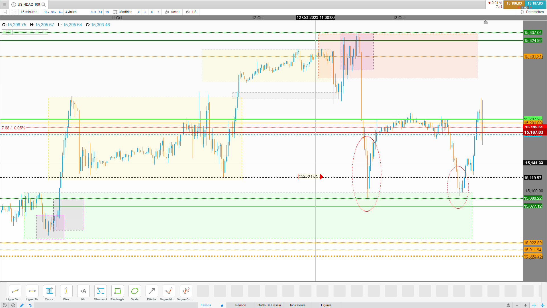Click the zoom out minus button

(x=517, y=305)
